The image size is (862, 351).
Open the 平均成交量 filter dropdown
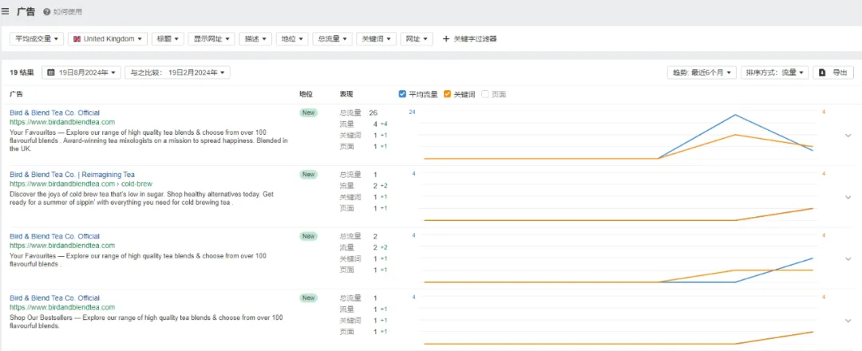point(37,39)
